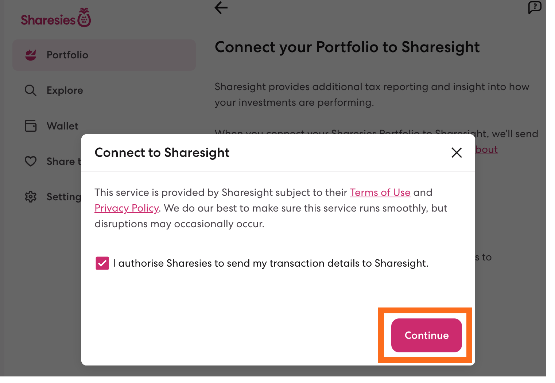Open the Terms of Use link
The image size is (555, 383).
tap(380, 192)
